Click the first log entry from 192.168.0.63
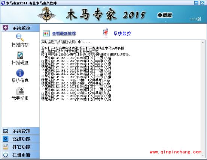 coord(76,80)
